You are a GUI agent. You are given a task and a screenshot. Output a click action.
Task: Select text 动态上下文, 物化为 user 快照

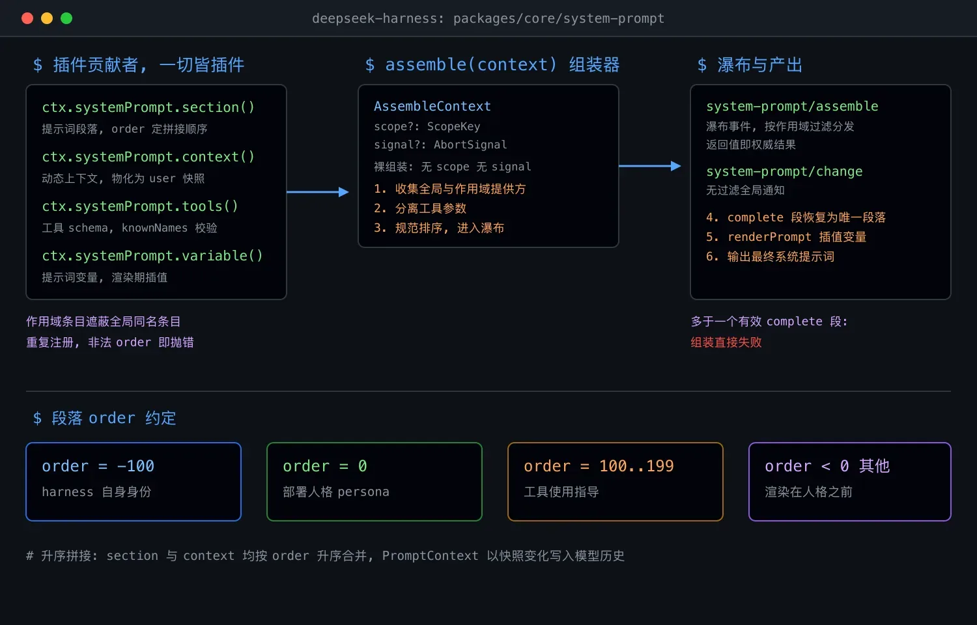tap(123, 178)
